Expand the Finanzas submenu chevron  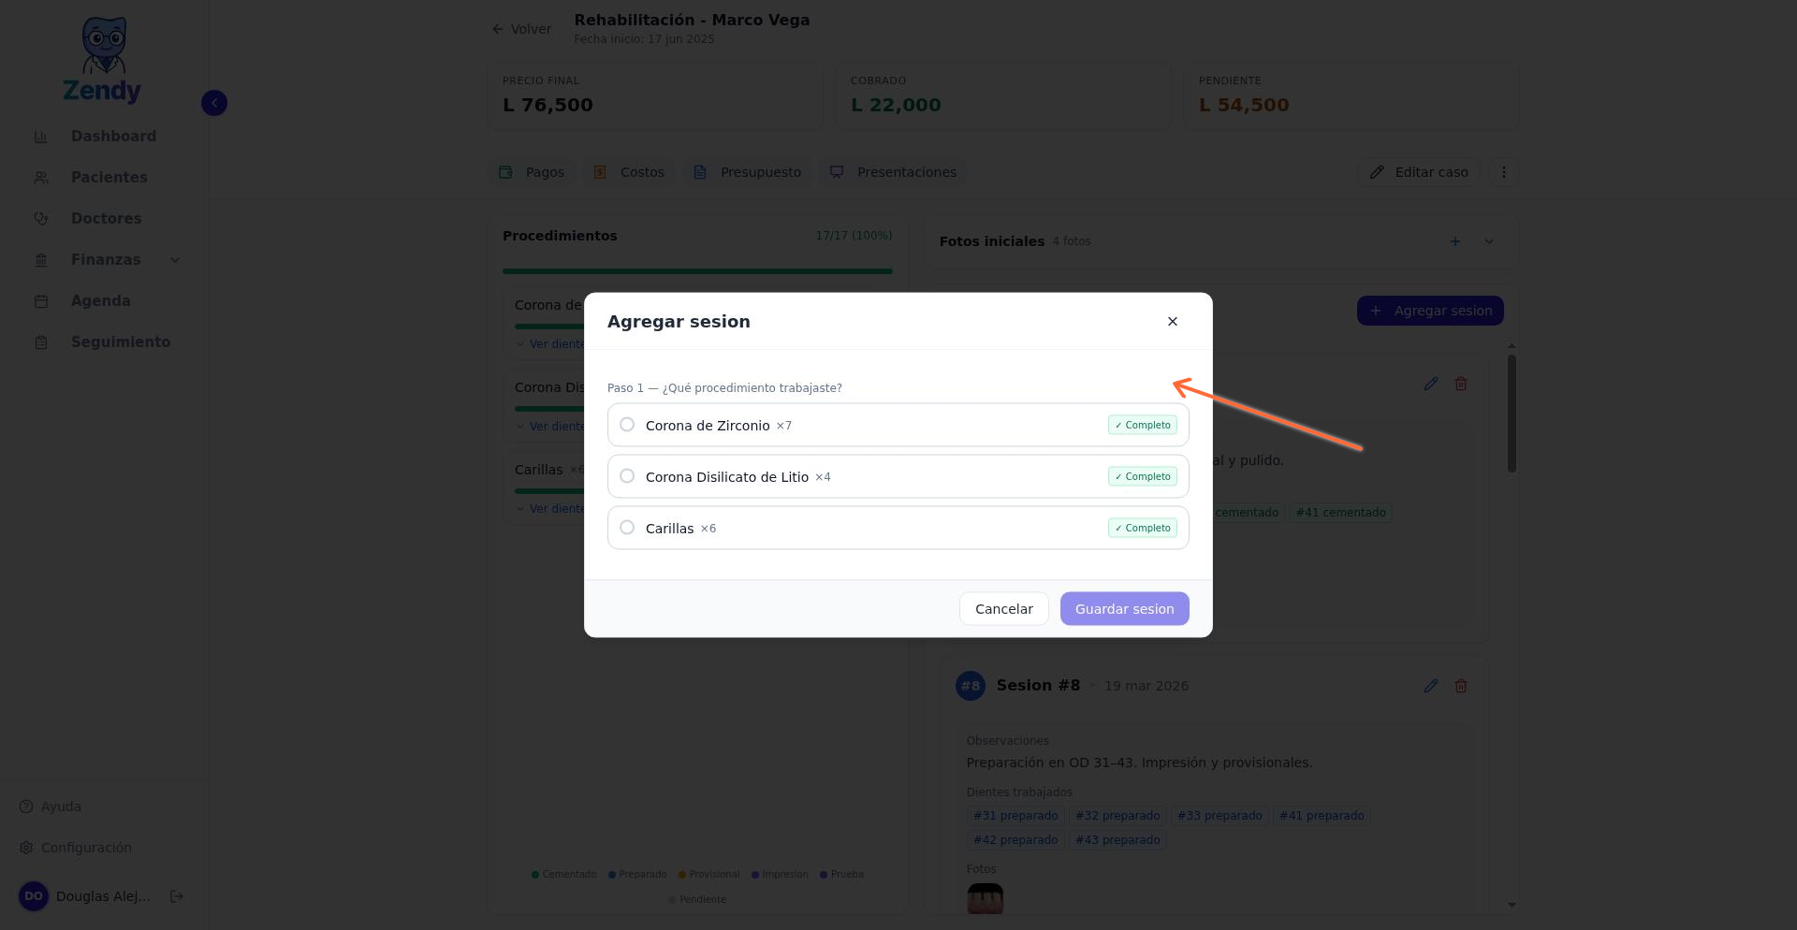click(175, 260)
